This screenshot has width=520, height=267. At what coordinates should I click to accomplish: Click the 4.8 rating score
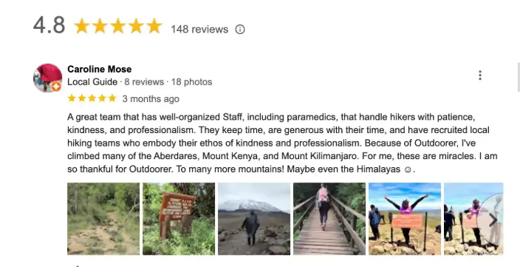tap(49, 25)
